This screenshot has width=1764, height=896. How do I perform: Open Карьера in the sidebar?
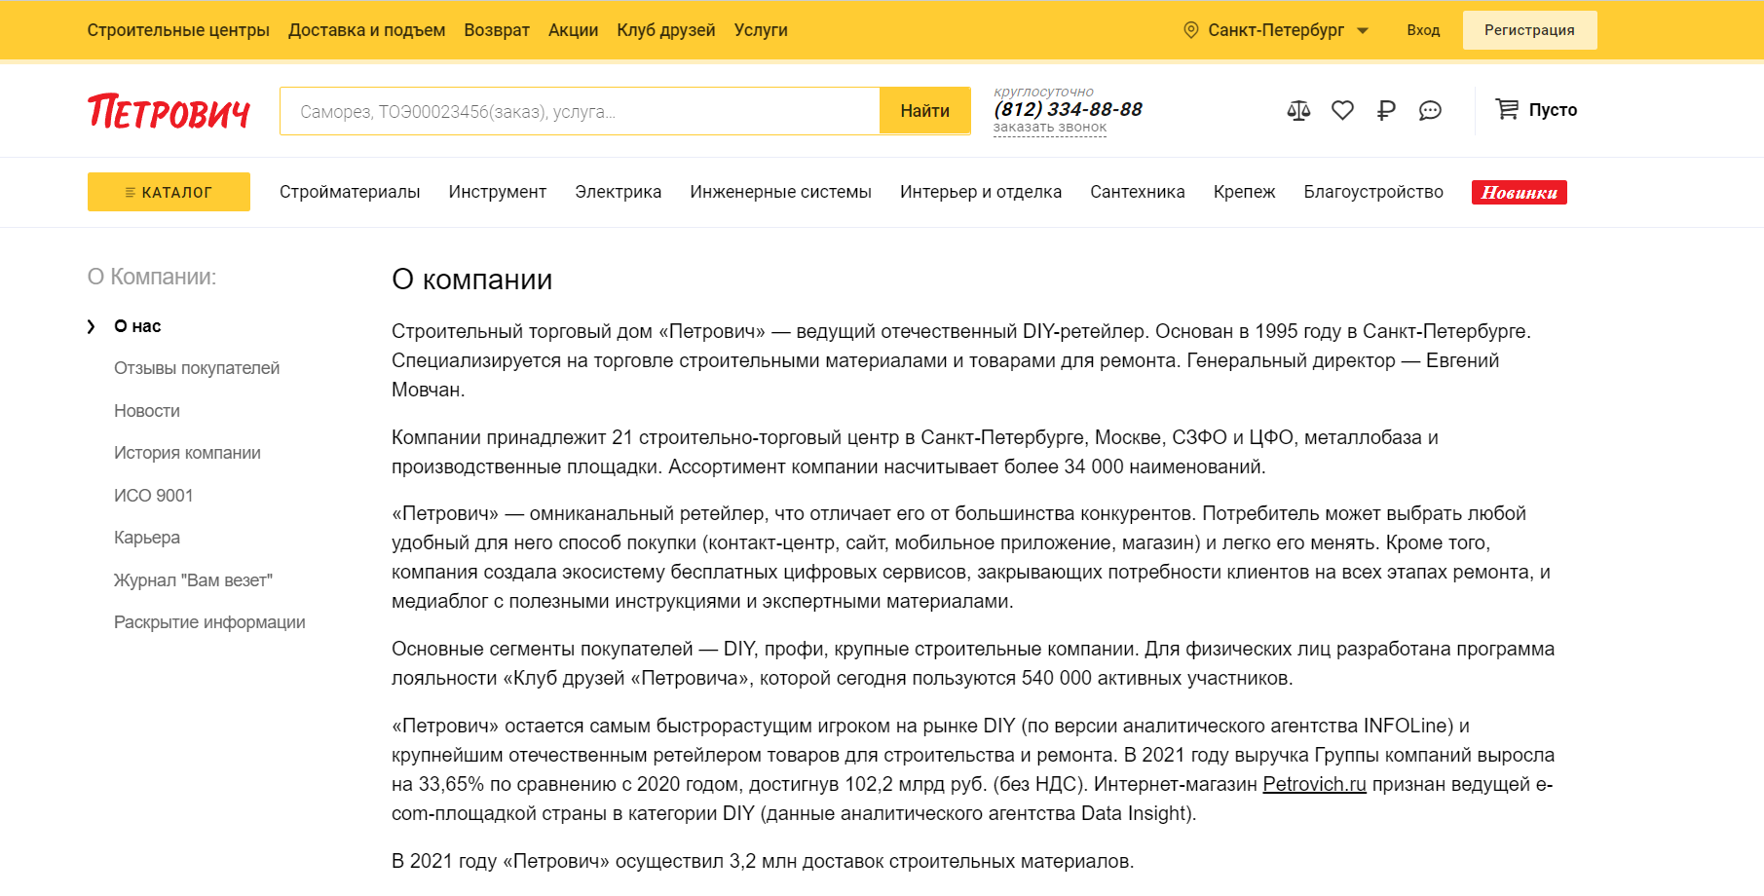click(147, 538)
